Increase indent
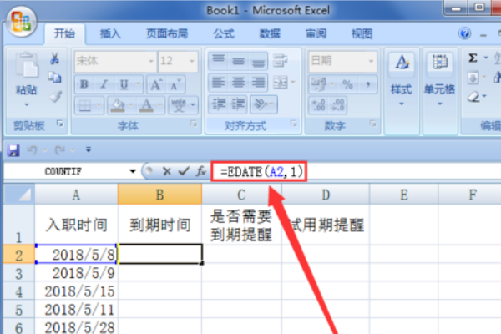Screen dimensions: 501x334 pyautogui.click(x=237, y=104)
